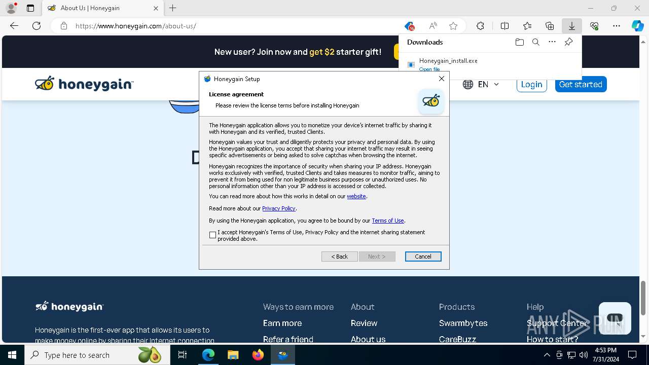The width and height of the screenshot is (649, 365).
Task: Select Honeygain_install.exe download entry
Action: 490,64
